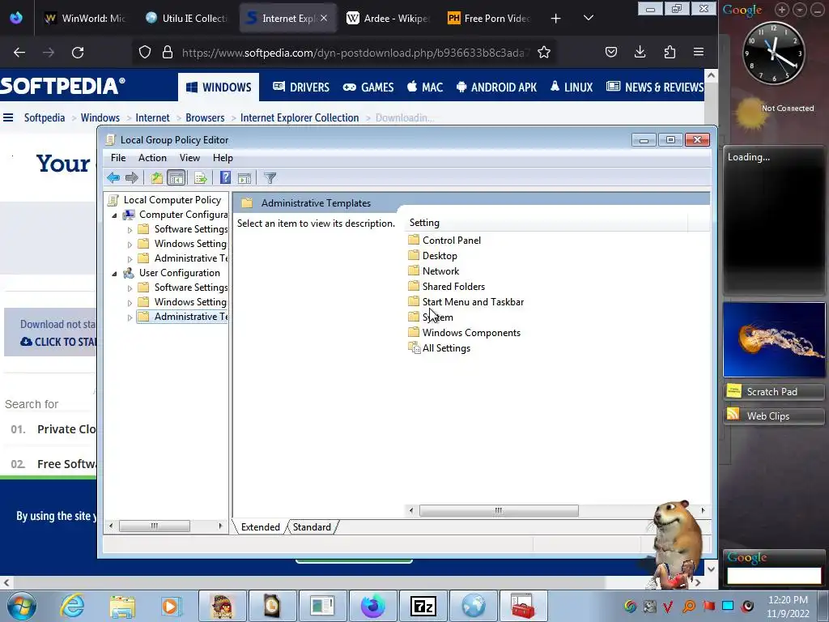The height and width of the screenshot is (622, 829).
Task: Select the All Settings item
Action: point(440,348)
